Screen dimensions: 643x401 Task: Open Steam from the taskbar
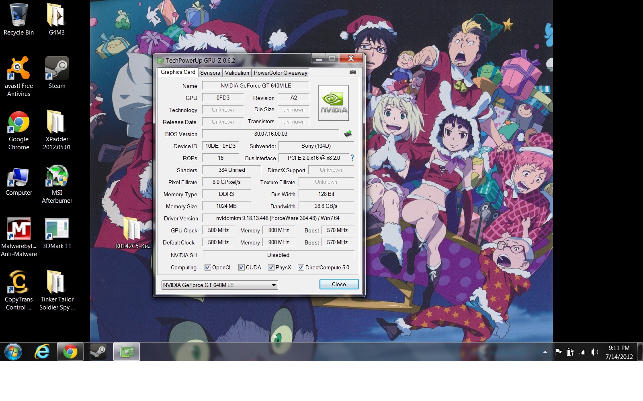pos(98,352)
